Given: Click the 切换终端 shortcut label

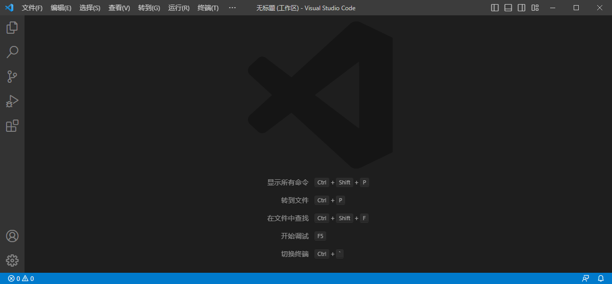Looking at the screenshot, I should point(294,254).
